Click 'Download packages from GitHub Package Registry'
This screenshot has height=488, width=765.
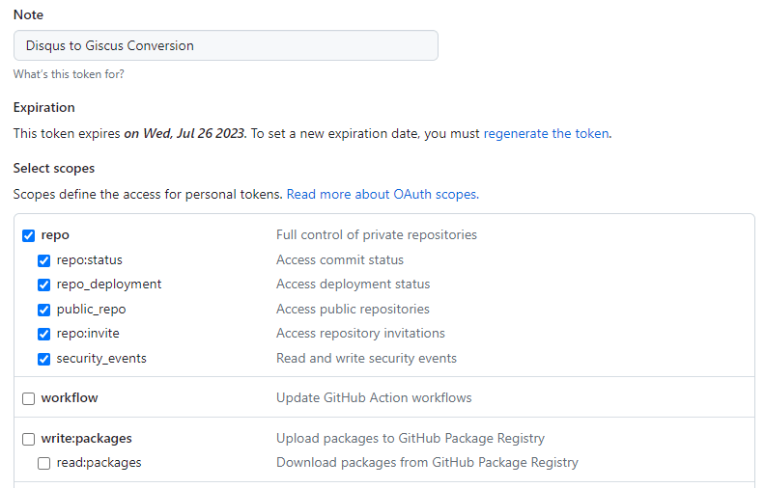[427, 463]
